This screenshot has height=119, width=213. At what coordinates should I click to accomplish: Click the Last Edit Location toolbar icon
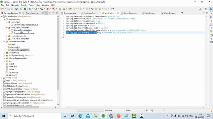coord(93,9)
